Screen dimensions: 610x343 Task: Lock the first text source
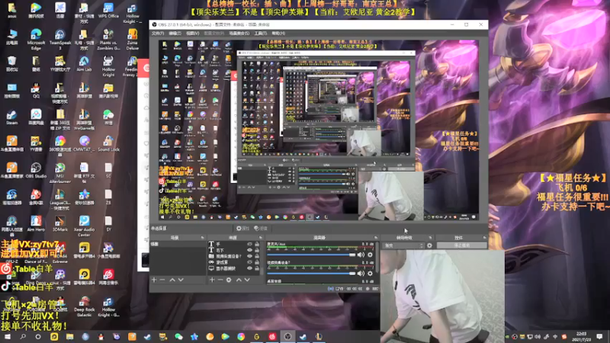pos(257,244)
